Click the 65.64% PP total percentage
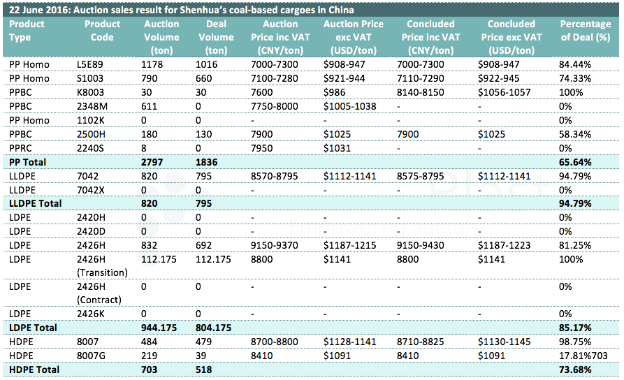Screen dimensions: 624x380 pos(575,162)
